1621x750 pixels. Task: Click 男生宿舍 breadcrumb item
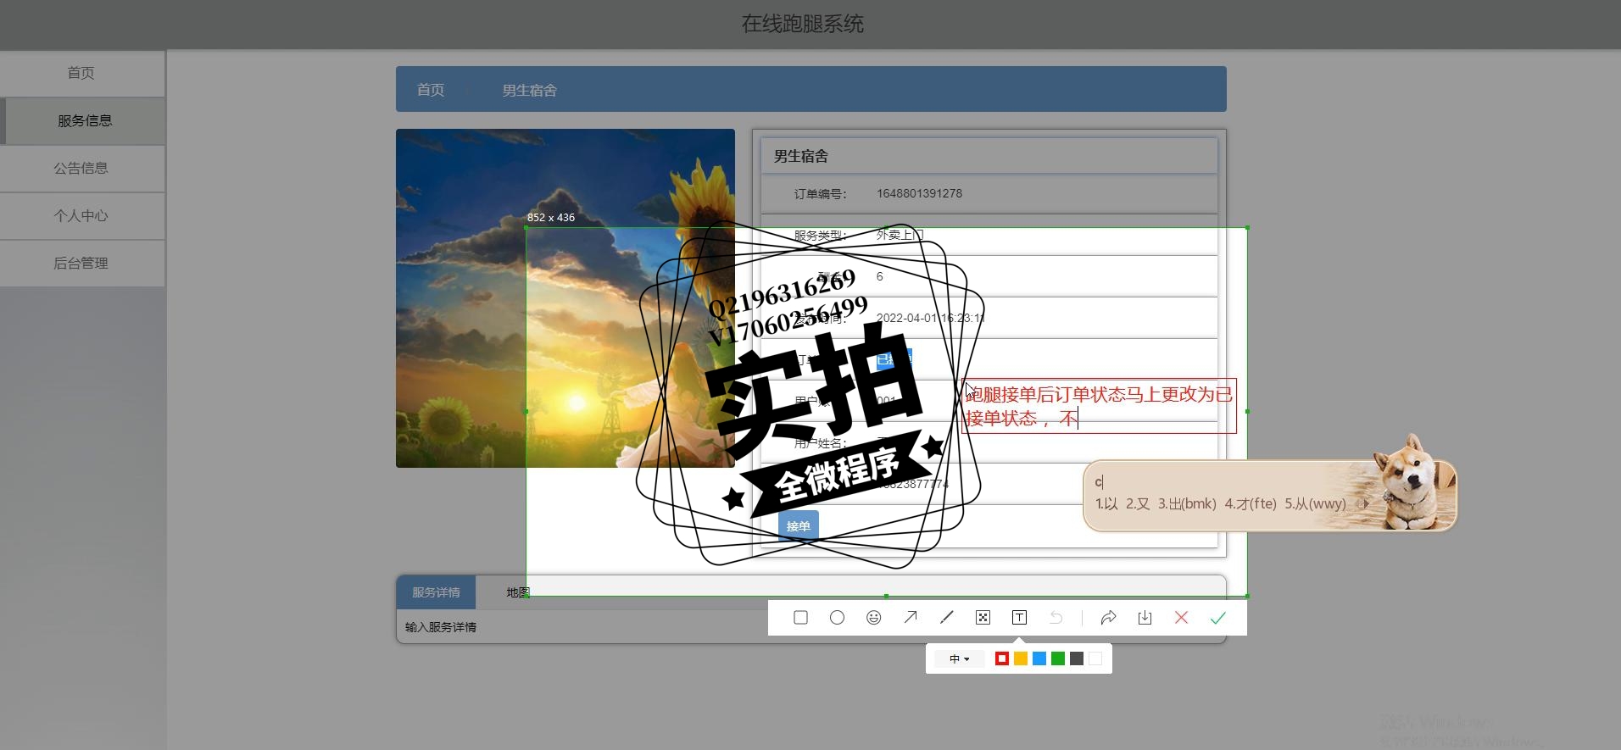click(x=529, y=90)
